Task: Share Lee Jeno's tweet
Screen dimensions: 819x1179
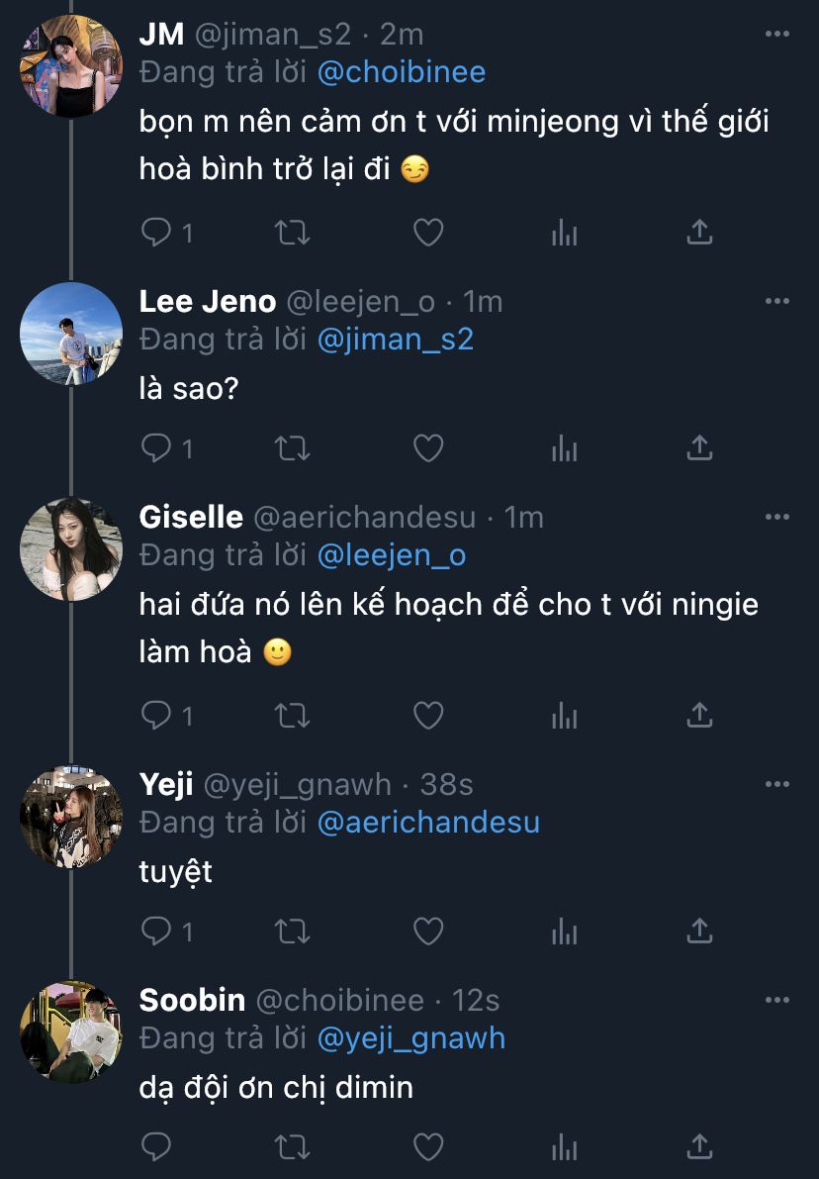Action: pos(699,449)
